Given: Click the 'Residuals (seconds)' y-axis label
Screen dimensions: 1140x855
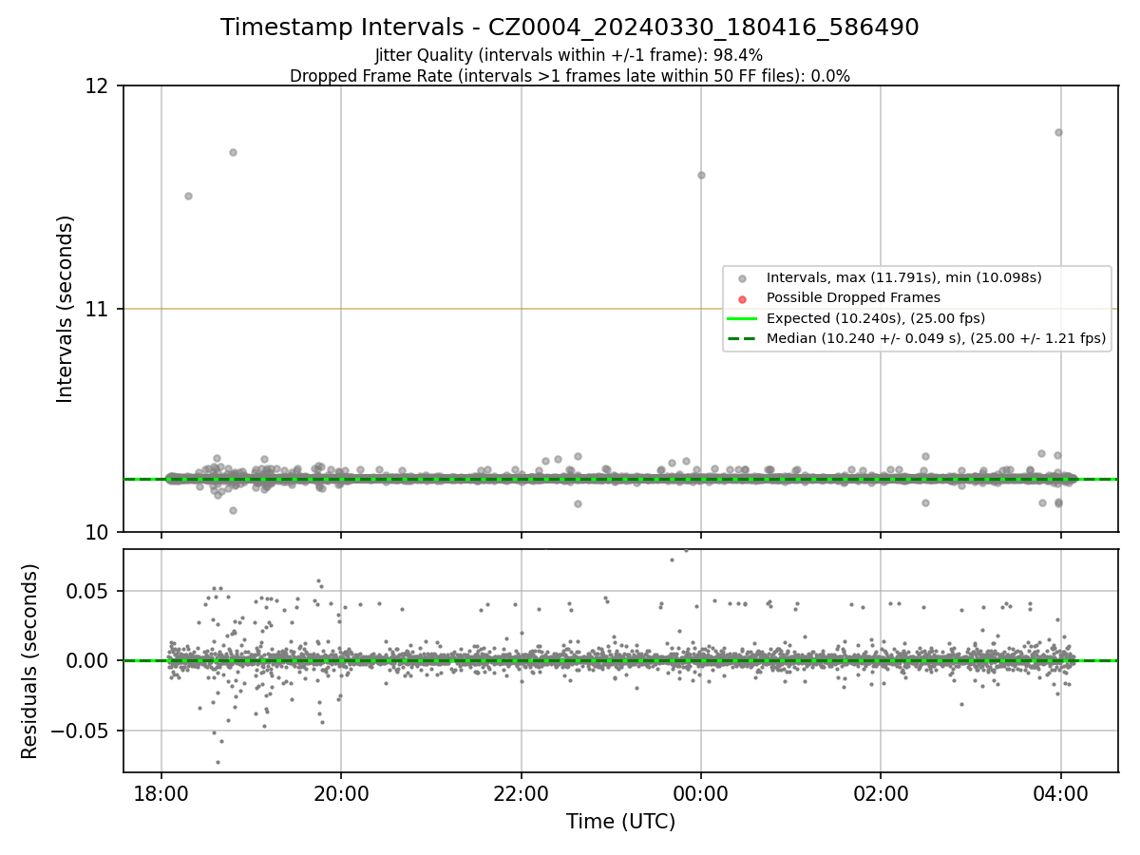Looking at the screenshot, I should pyautogui.click(x=30, y=661).
